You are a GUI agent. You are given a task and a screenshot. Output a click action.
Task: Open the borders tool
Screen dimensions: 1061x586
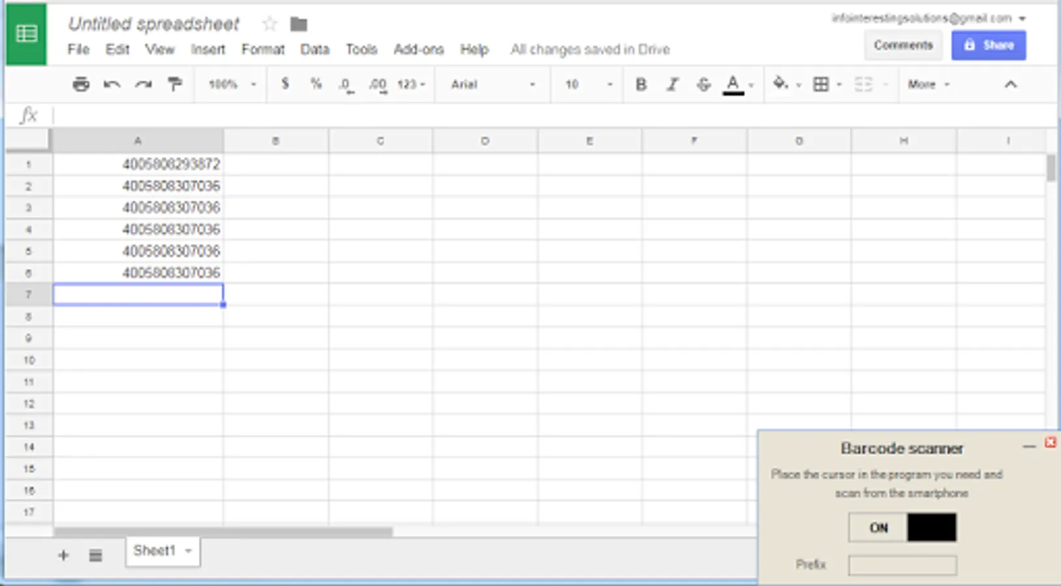click(821, 84)
